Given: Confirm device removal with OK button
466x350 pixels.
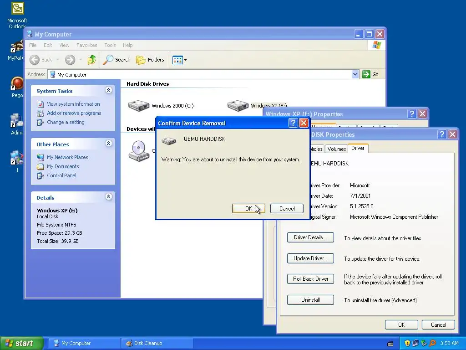Looking at the screenshot, I should [248, 208].
